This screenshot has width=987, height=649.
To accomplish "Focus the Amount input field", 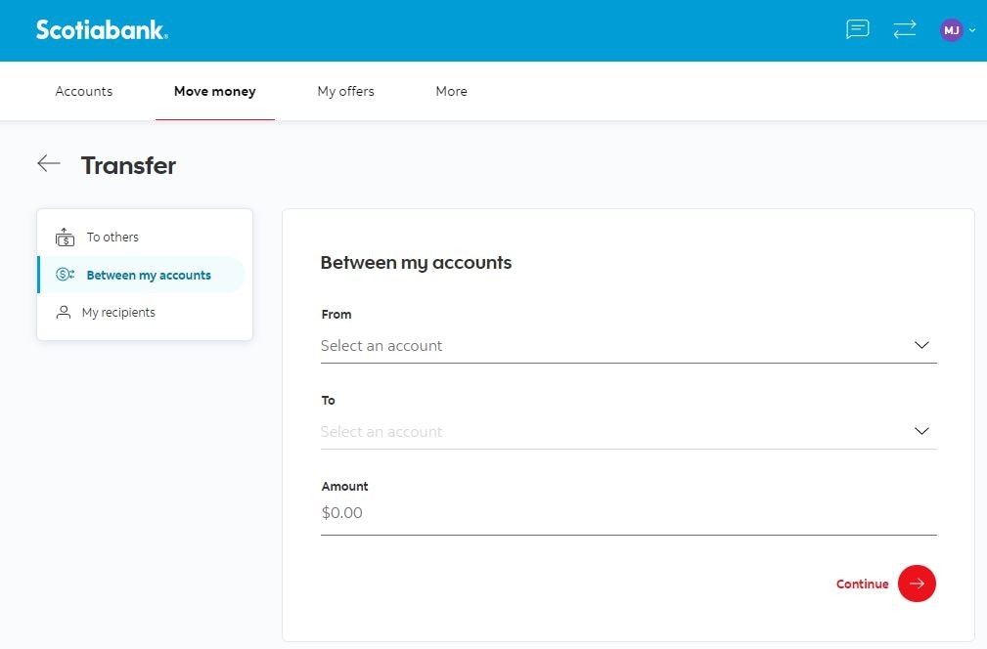I will [x=628, y=513].
